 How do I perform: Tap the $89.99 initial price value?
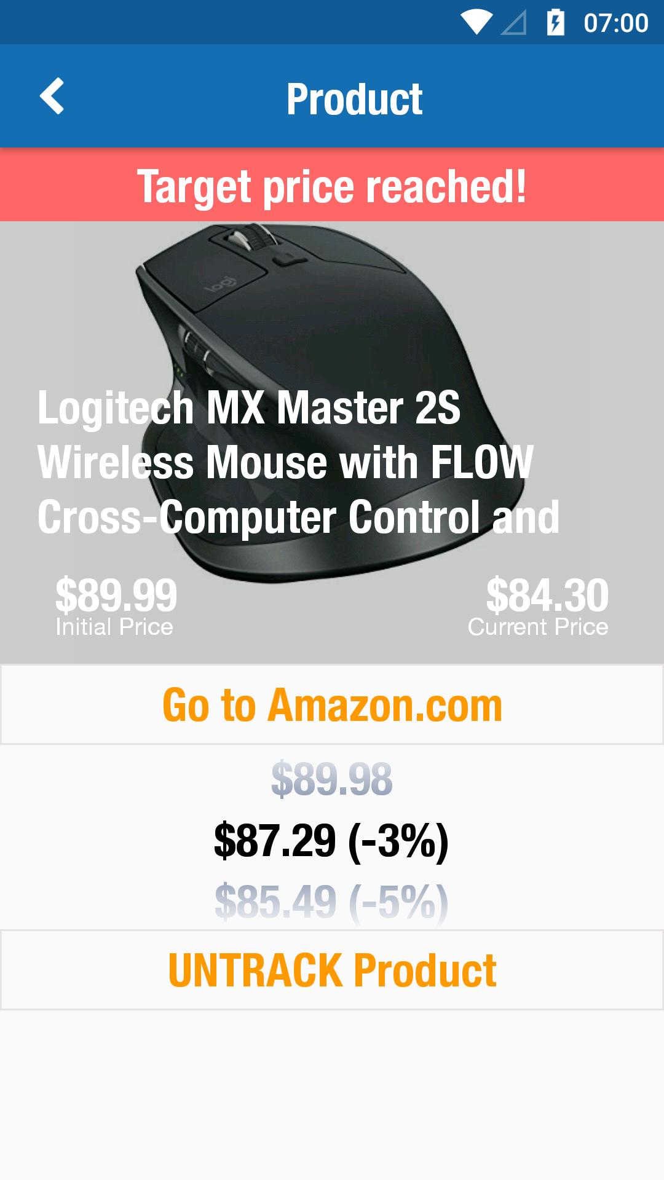116,595
